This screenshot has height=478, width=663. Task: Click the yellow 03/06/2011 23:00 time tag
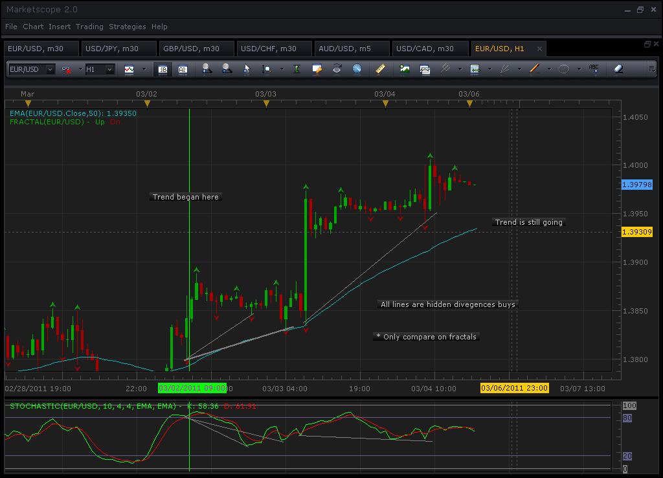[515, 389]
